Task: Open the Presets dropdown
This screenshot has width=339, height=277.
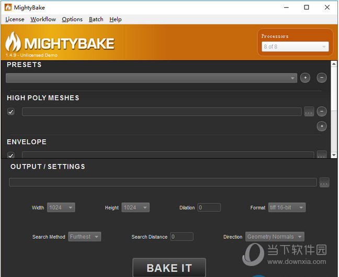Action: (x=151, y=78)
